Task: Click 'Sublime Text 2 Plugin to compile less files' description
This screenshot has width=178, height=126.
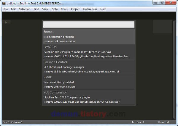Action: (78, 52)
